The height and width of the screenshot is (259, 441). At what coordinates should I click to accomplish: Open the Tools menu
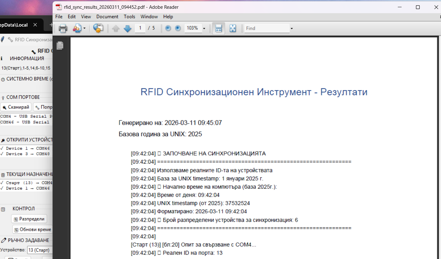click(129, 17)
